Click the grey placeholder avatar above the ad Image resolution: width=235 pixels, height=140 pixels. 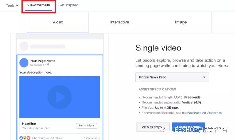[24, 46]
